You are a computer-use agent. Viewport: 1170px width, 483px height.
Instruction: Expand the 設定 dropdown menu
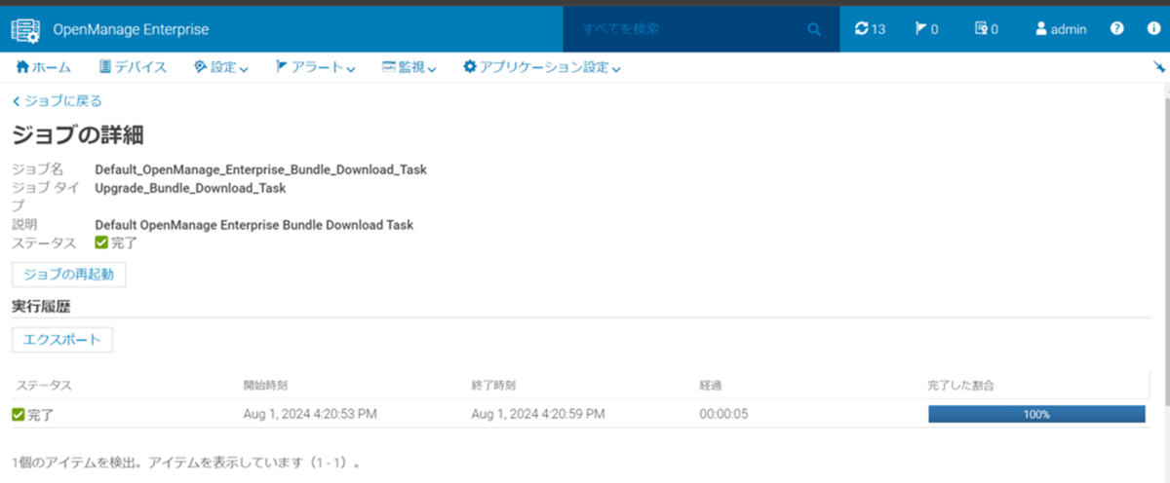221,67
